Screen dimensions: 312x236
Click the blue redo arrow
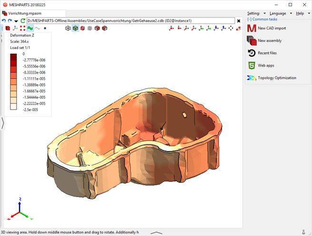tap(10, 21)
